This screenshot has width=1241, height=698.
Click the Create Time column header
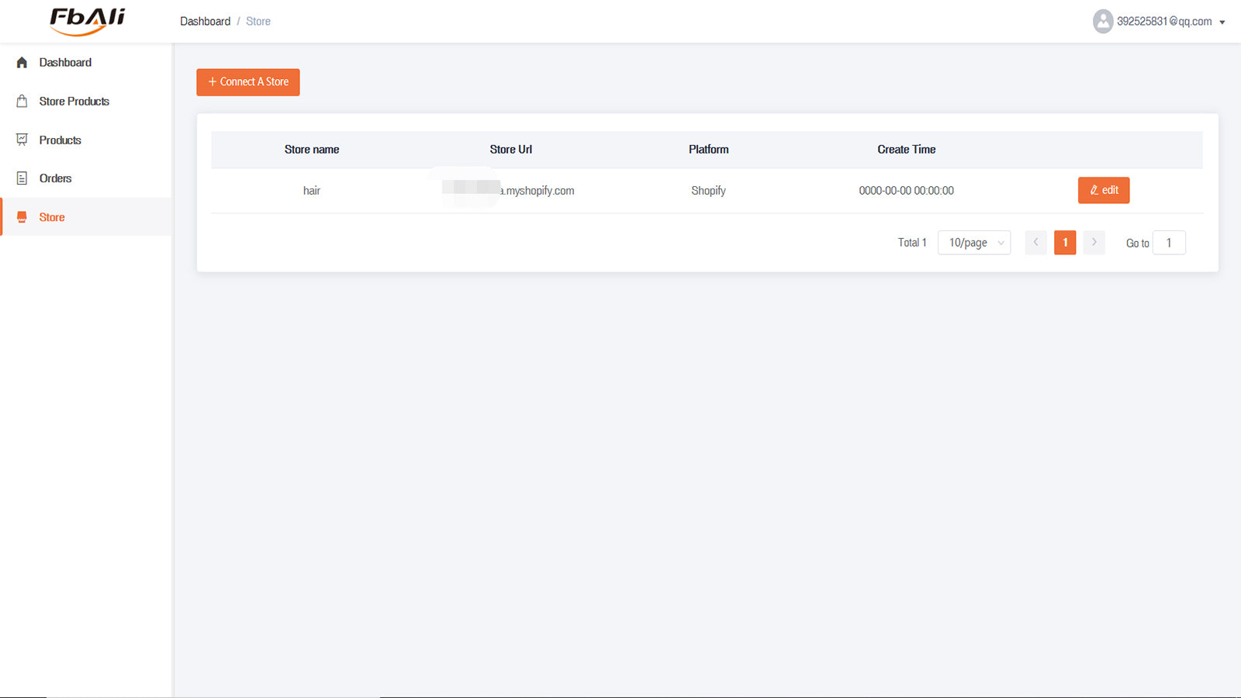click(x=907, y=150)
